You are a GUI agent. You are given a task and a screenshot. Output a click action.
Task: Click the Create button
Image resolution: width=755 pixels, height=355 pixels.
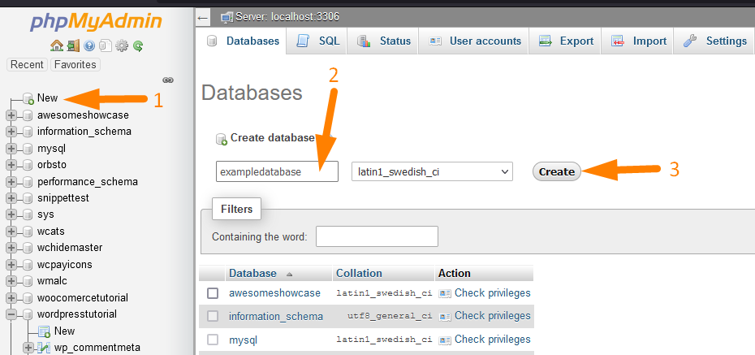coord(557,172)
